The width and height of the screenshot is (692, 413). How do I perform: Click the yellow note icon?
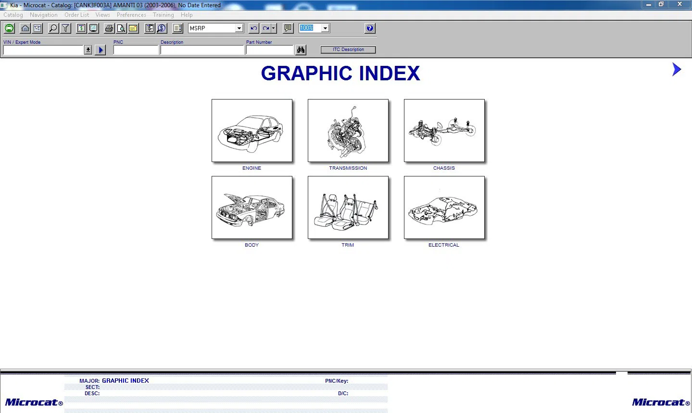click(x=133, y=28)
